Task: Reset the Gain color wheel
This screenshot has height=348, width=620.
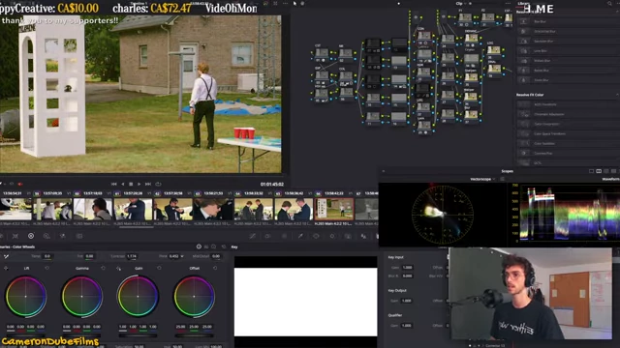Action: [159, 269]
